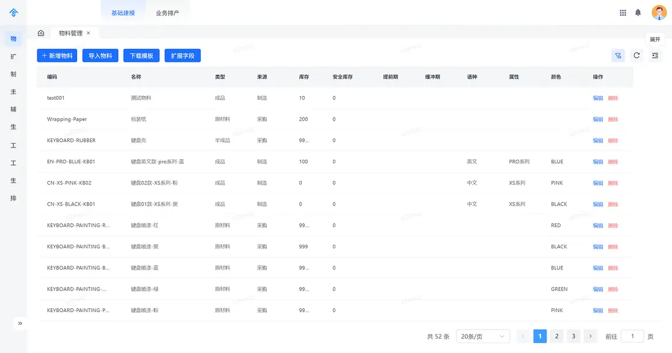Select page 2 in pagination

pyautogui.click(x=557, y=336)
